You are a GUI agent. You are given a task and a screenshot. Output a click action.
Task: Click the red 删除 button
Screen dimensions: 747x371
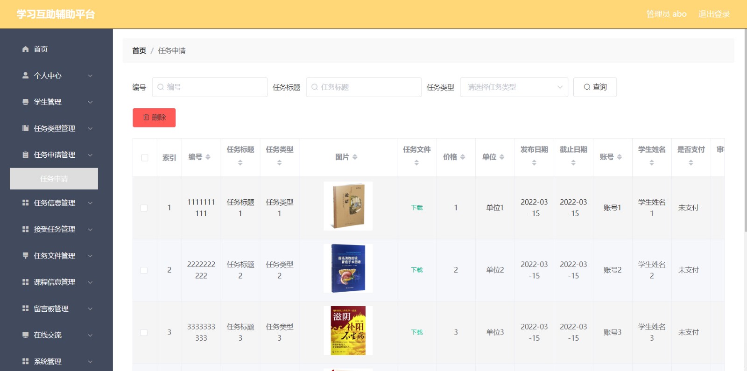[x=154, y=118]
